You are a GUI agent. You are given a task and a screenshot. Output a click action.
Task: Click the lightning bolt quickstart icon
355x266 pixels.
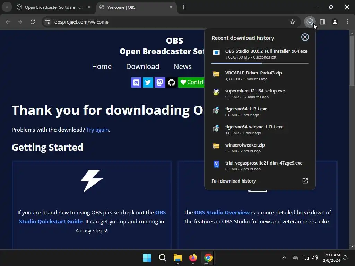[x=92, y=181]
